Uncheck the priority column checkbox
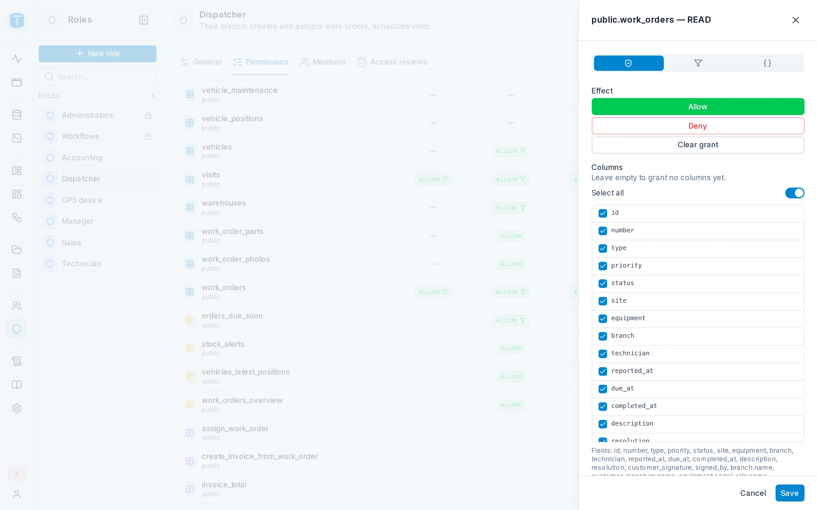This screenshot has width=817, height=510. coord(603,266)
